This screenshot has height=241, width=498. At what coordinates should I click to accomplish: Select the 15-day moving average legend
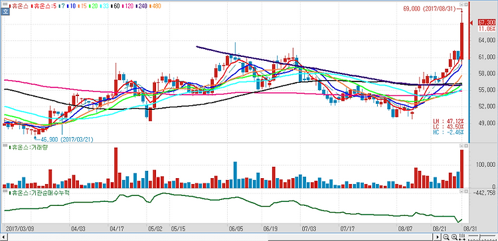[x=82, y=6]
